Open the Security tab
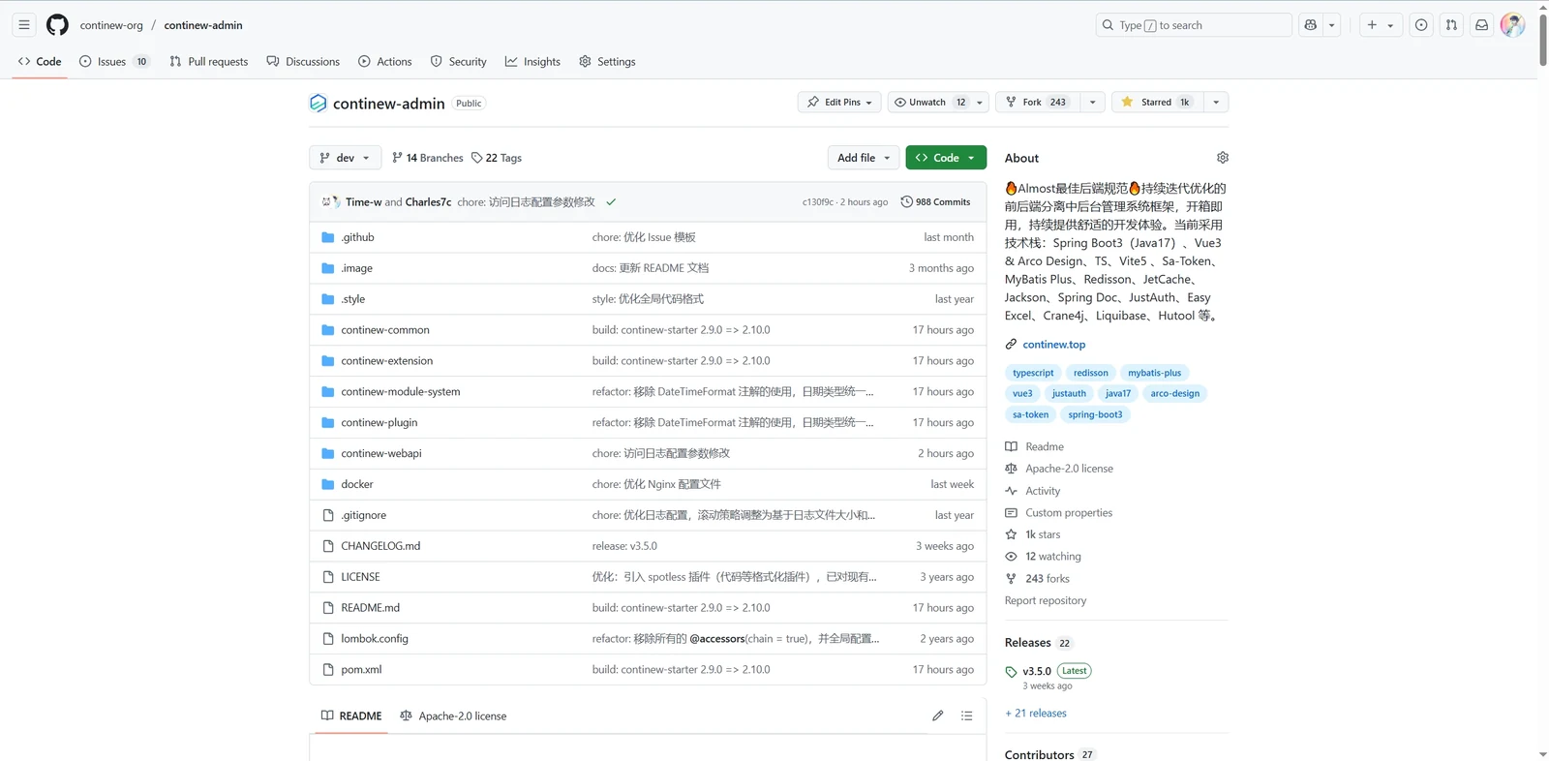Image resolution: width=1549 pixels, height=761 pixels. coord(459,62)
